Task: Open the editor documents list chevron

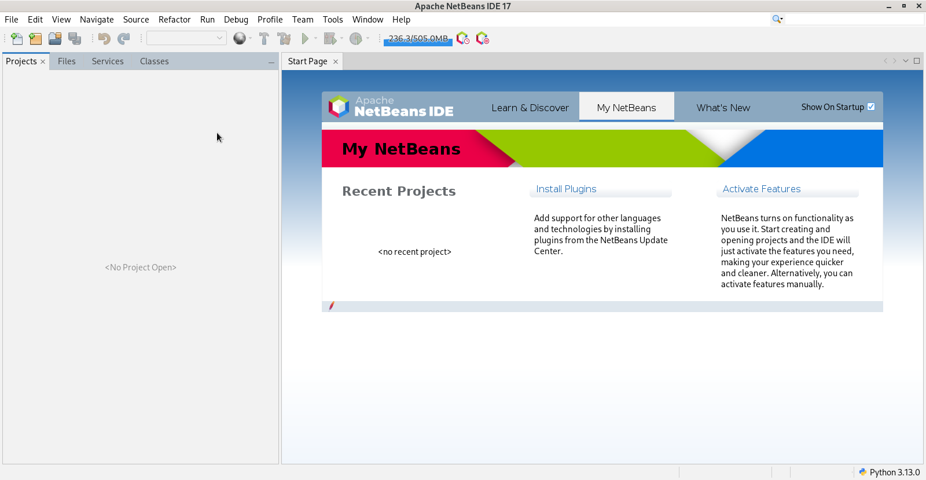Action: tap(906, 61)
